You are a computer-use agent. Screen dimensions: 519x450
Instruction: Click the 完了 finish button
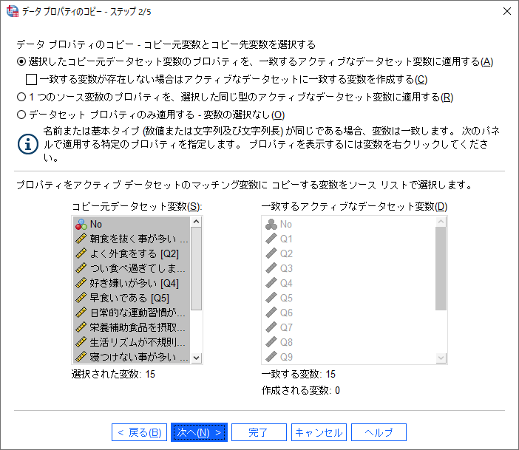coord(259,432)
